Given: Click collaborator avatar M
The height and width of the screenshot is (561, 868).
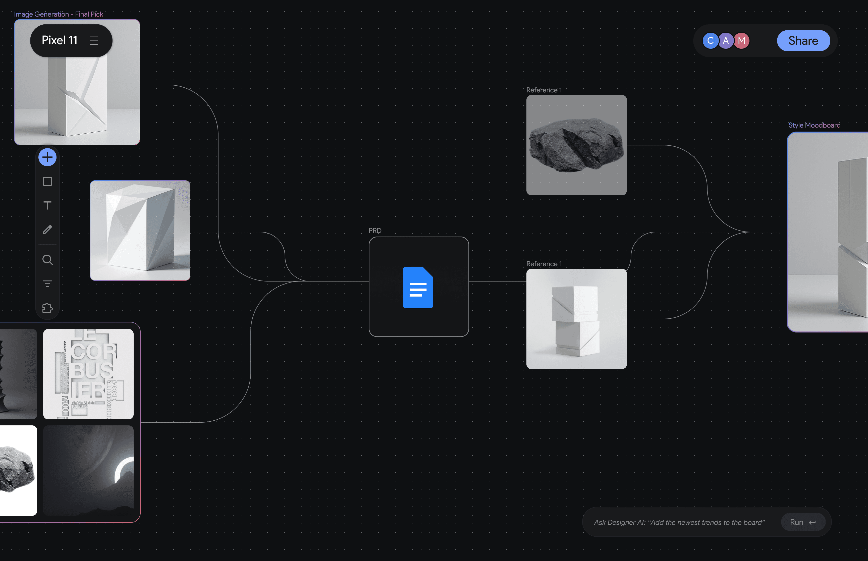Looking at the screenshot, I should coord(741,40).
